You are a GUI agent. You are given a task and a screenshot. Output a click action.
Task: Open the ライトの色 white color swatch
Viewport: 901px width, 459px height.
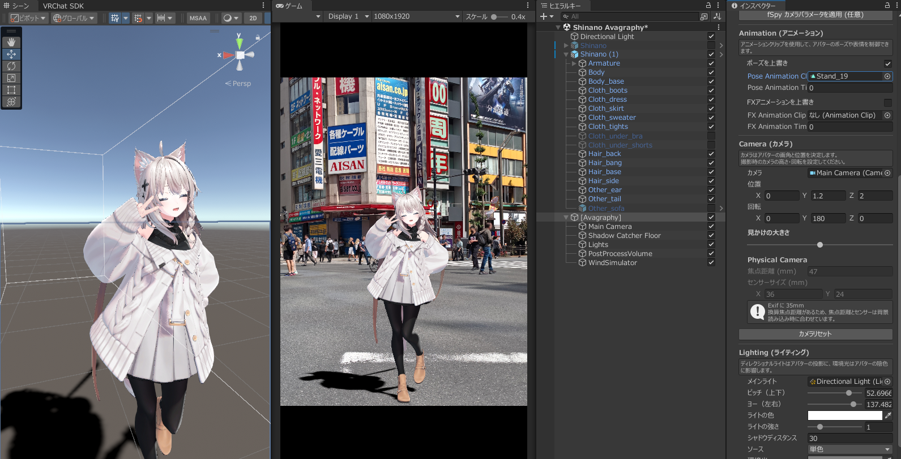(844, 415)
